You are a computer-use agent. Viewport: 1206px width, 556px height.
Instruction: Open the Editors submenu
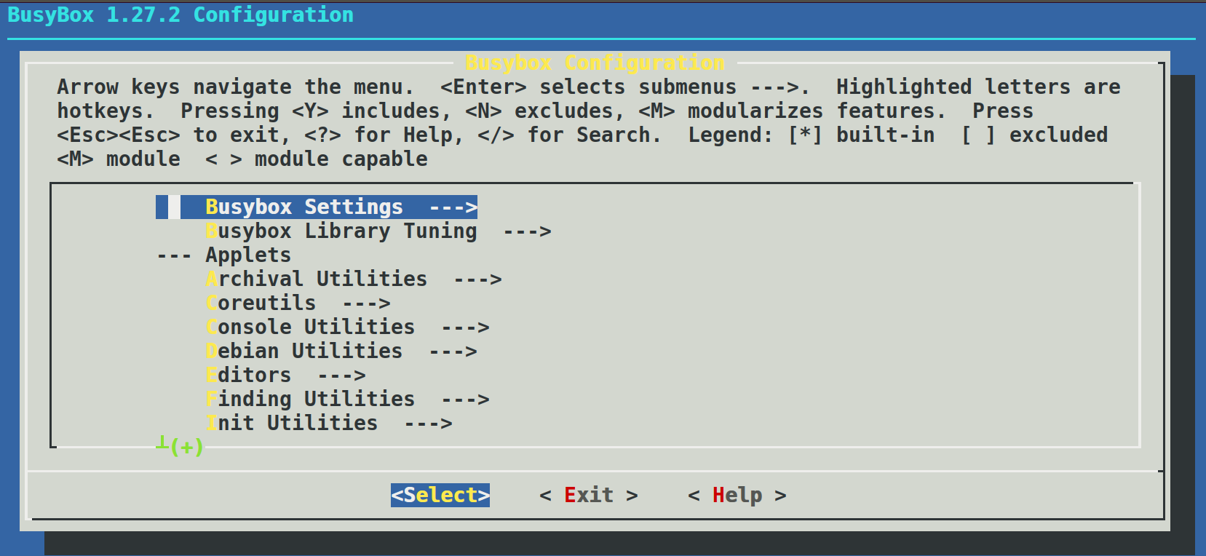click(x=285, y=376)
